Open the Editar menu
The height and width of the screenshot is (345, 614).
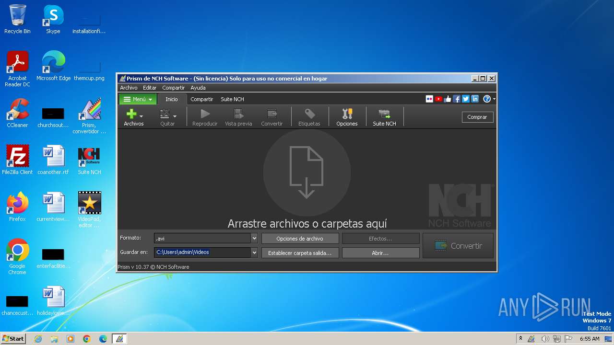(150, 88)
